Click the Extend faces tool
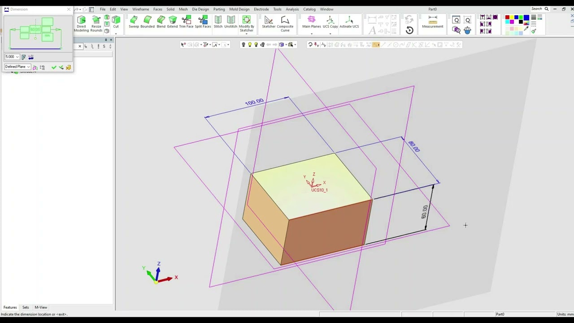 173,22
